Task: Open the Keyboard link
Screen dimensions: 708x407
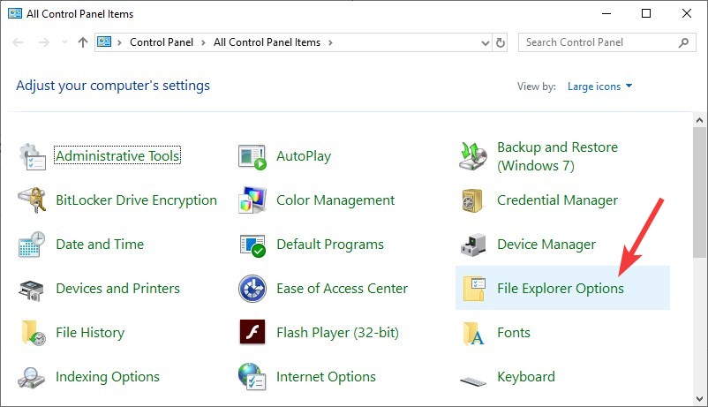Action: (x=526, y=377)
